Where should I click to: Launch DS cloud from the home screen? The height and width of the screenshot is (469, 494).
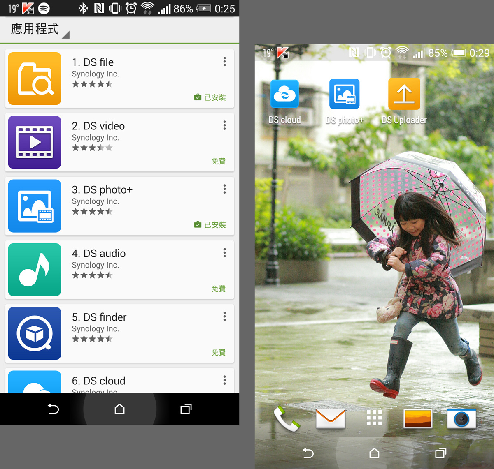(284, 94)
